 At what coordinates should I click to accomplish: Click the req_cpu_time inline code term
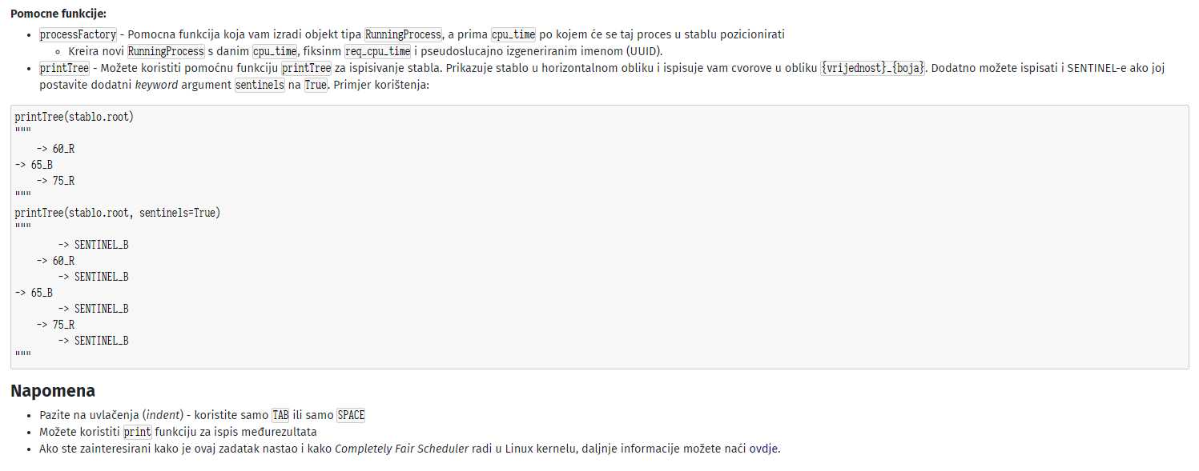click(x=377, y=52)
